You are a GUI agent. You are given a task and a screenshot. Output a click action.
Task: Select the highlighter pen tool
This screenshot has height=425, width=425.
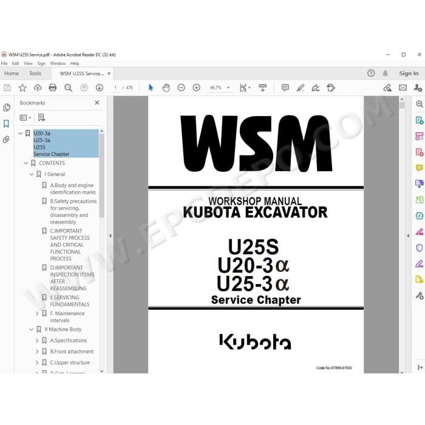301,88
